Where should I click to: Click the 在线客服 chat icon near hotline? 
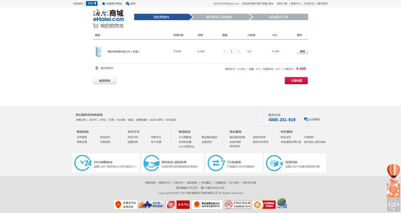coord(306,119)
